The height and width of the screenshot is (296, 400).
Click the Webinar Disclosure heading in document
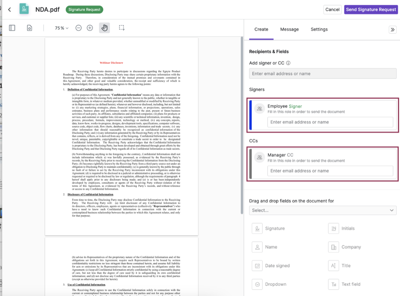(x=111, y=63)
